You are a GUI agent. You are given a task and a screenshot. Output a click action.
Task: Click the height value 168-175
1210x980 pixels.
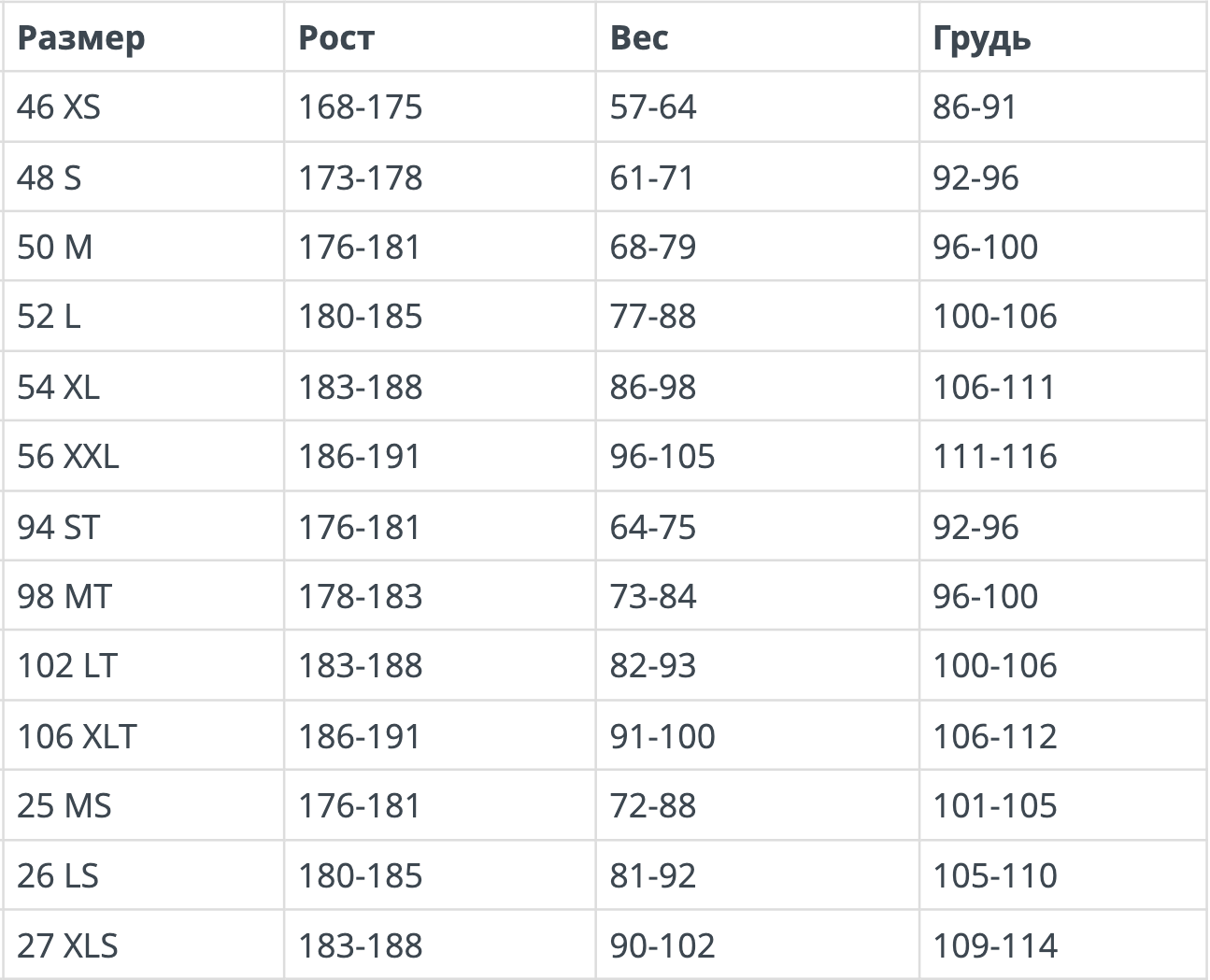point(360,107)
